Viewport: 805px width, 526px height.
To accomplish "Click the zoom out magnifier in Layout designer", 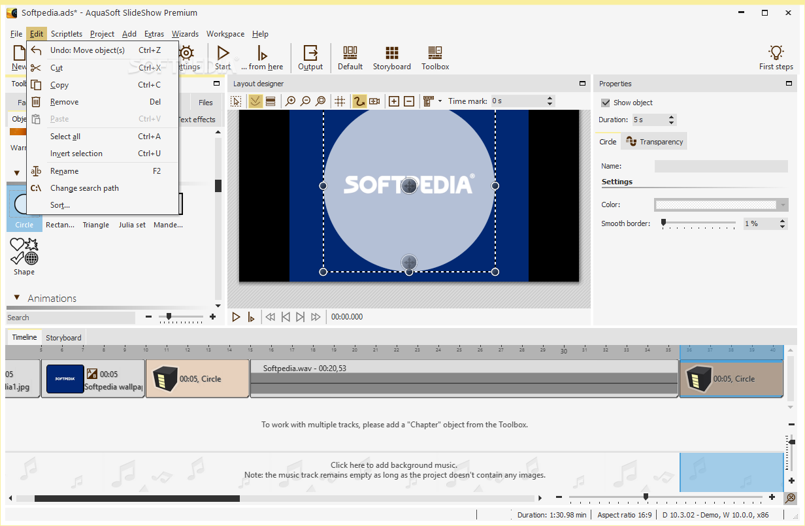I will pos(305,101).
